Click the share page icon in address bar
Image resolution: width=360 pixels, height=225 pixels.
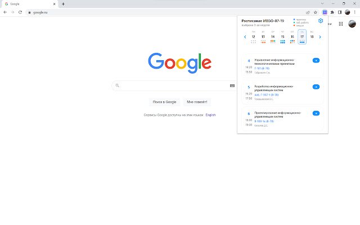pyautogui.click(x=308, y=12)
